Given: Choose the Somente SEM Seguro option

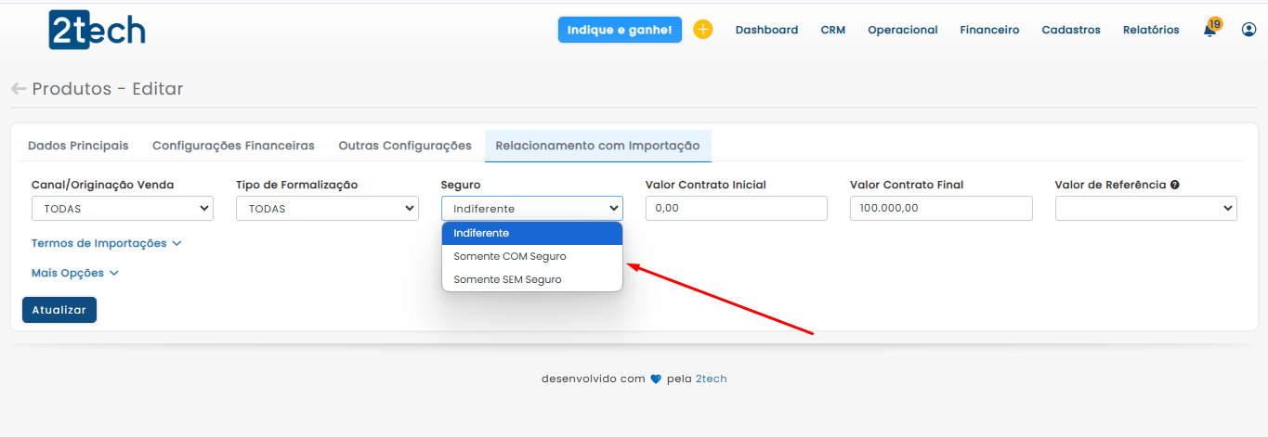Looking at the screenshot, I should click(507, 279).
